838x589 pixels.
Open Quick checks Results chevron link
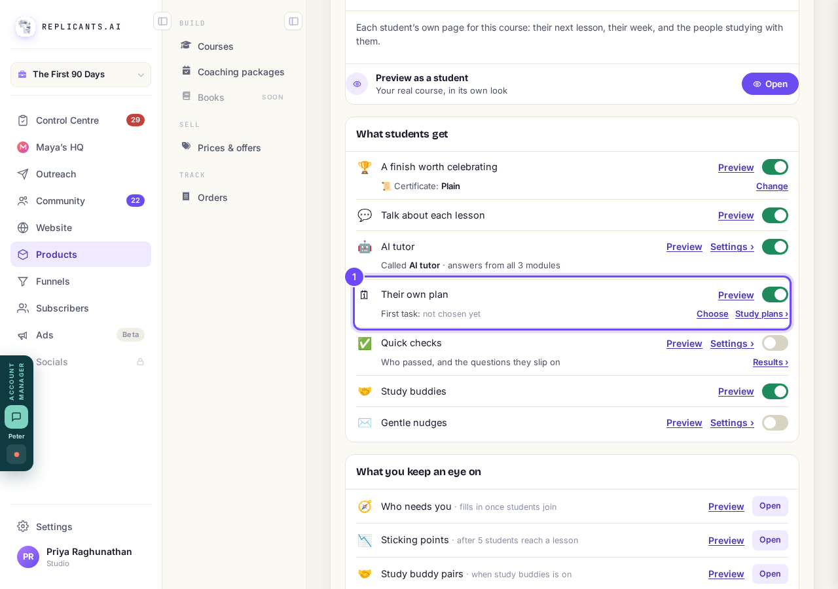771,362
